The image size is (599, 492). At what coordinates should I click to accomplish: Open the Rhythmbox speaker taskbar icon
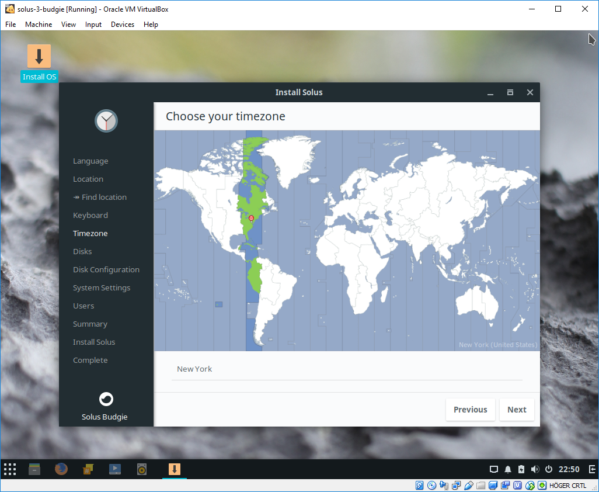142,469
